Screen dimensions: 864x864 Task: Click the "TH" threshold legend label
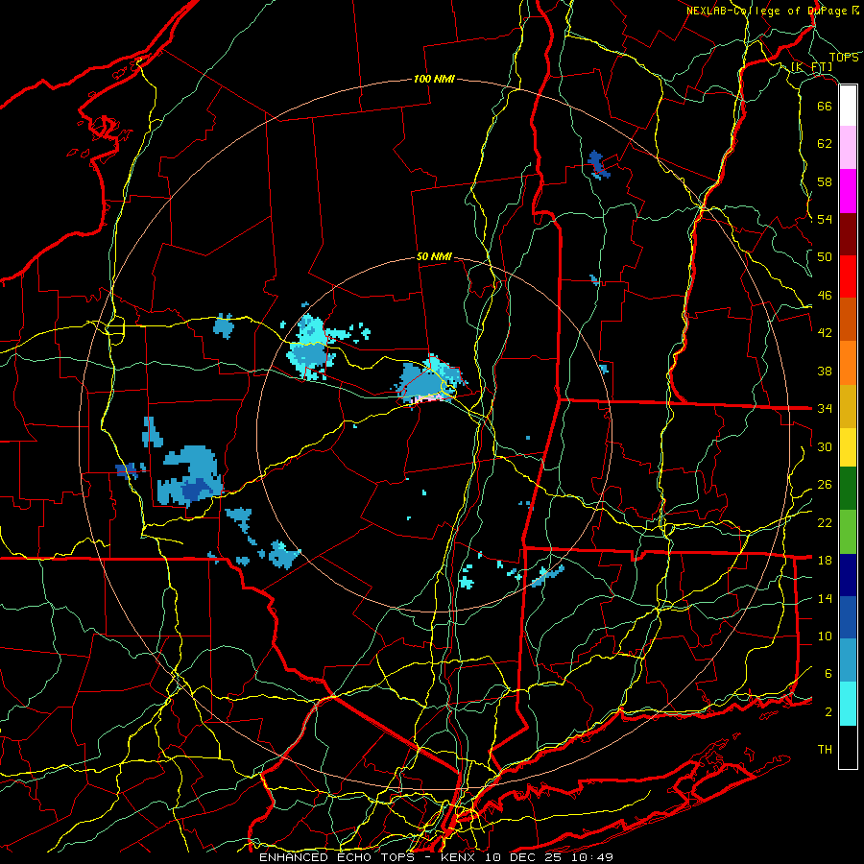(825, 750)
